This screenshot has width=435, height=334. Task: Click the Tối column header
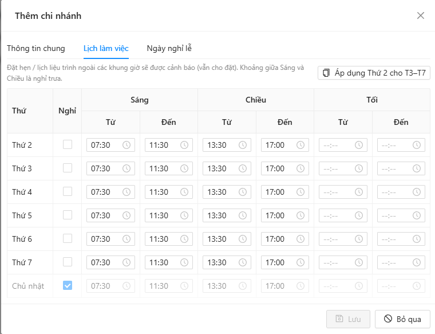tap(372, 100)
